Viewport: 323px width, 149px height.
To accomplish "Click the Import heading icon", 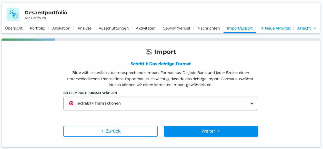I will tap(149, 52).
